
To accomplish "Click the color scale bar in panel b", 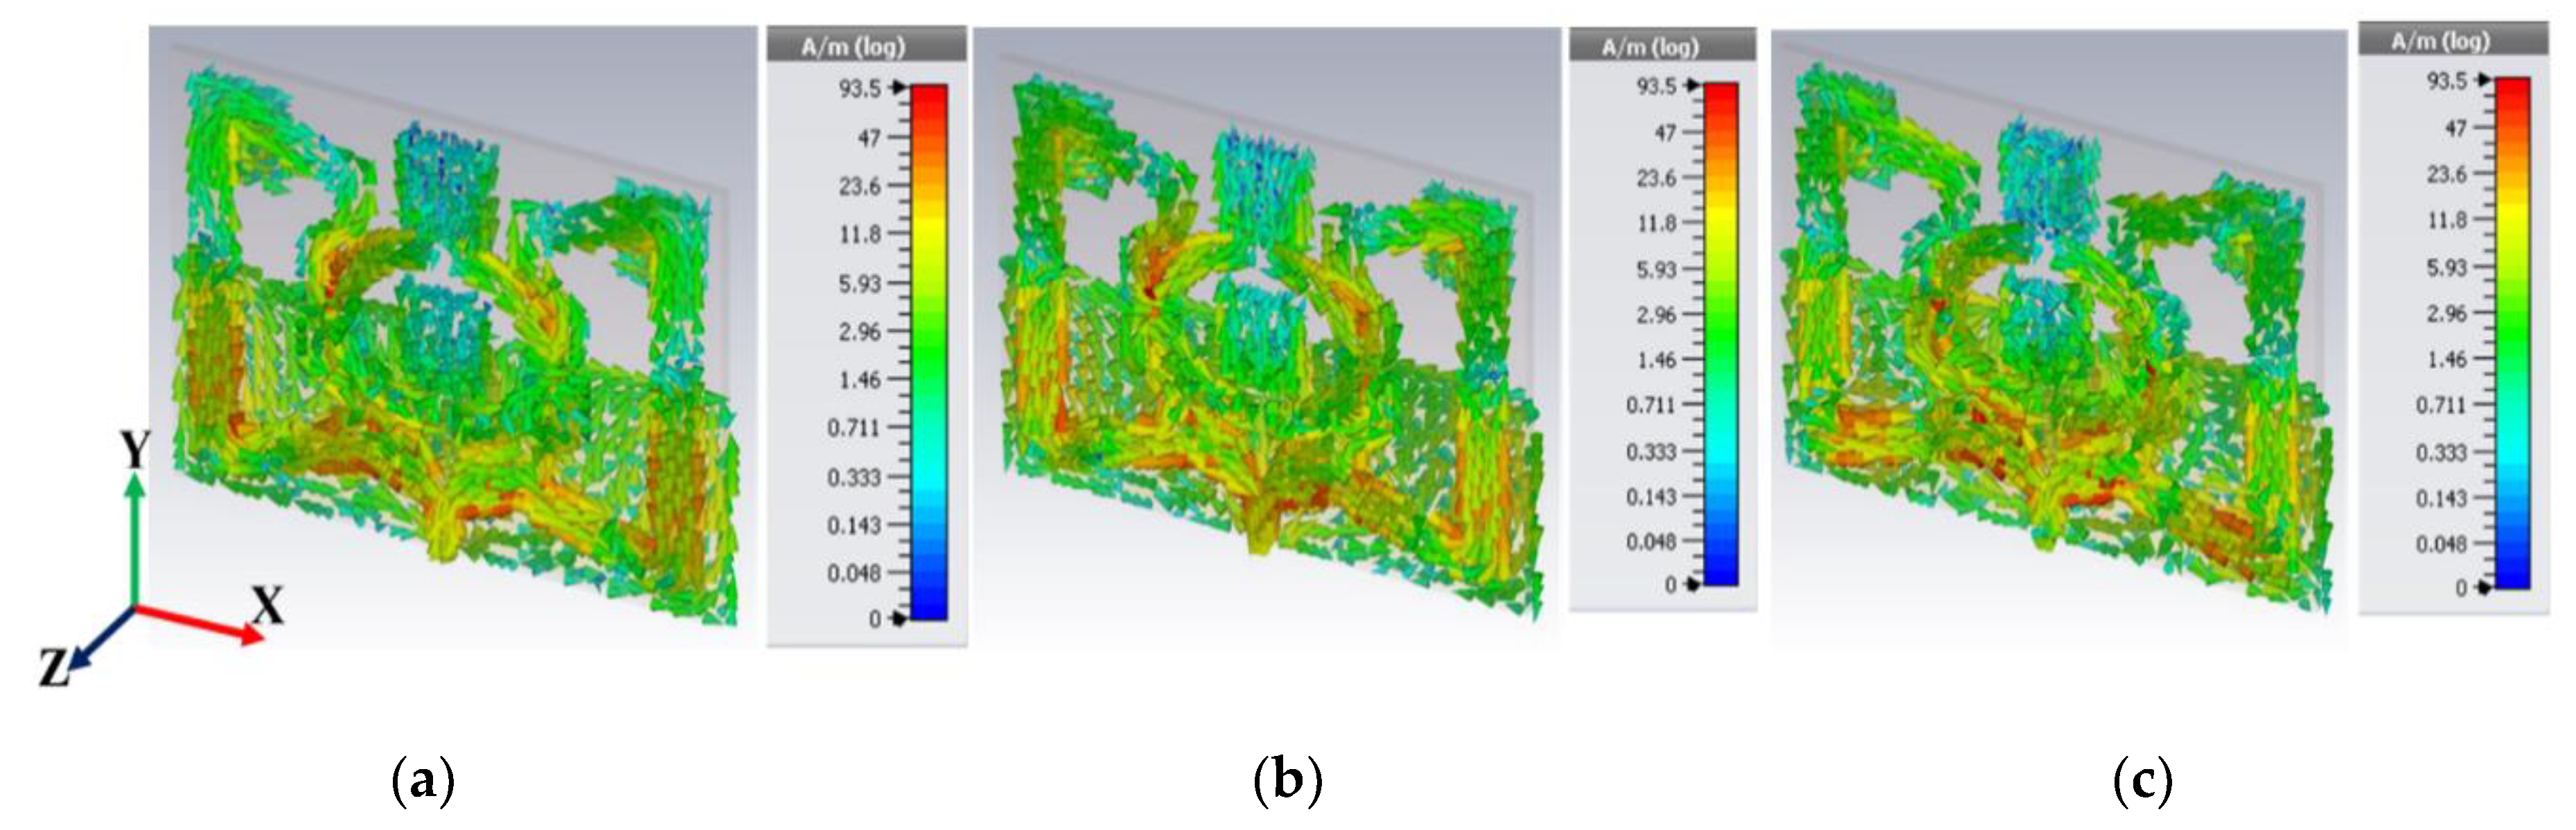I will click(1721, 334).
